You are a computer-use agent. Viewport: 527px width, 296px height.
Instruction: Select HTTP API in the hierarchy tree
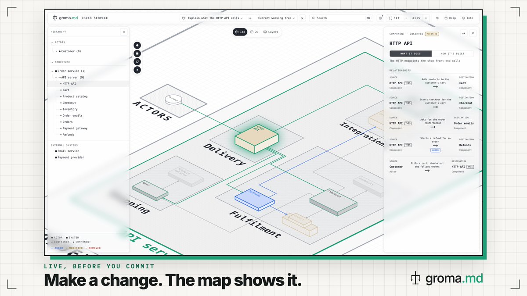point(88,84)
